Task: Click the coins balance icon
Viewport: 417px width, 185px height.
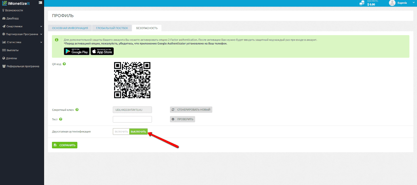Action: click(x=362, y=3)
